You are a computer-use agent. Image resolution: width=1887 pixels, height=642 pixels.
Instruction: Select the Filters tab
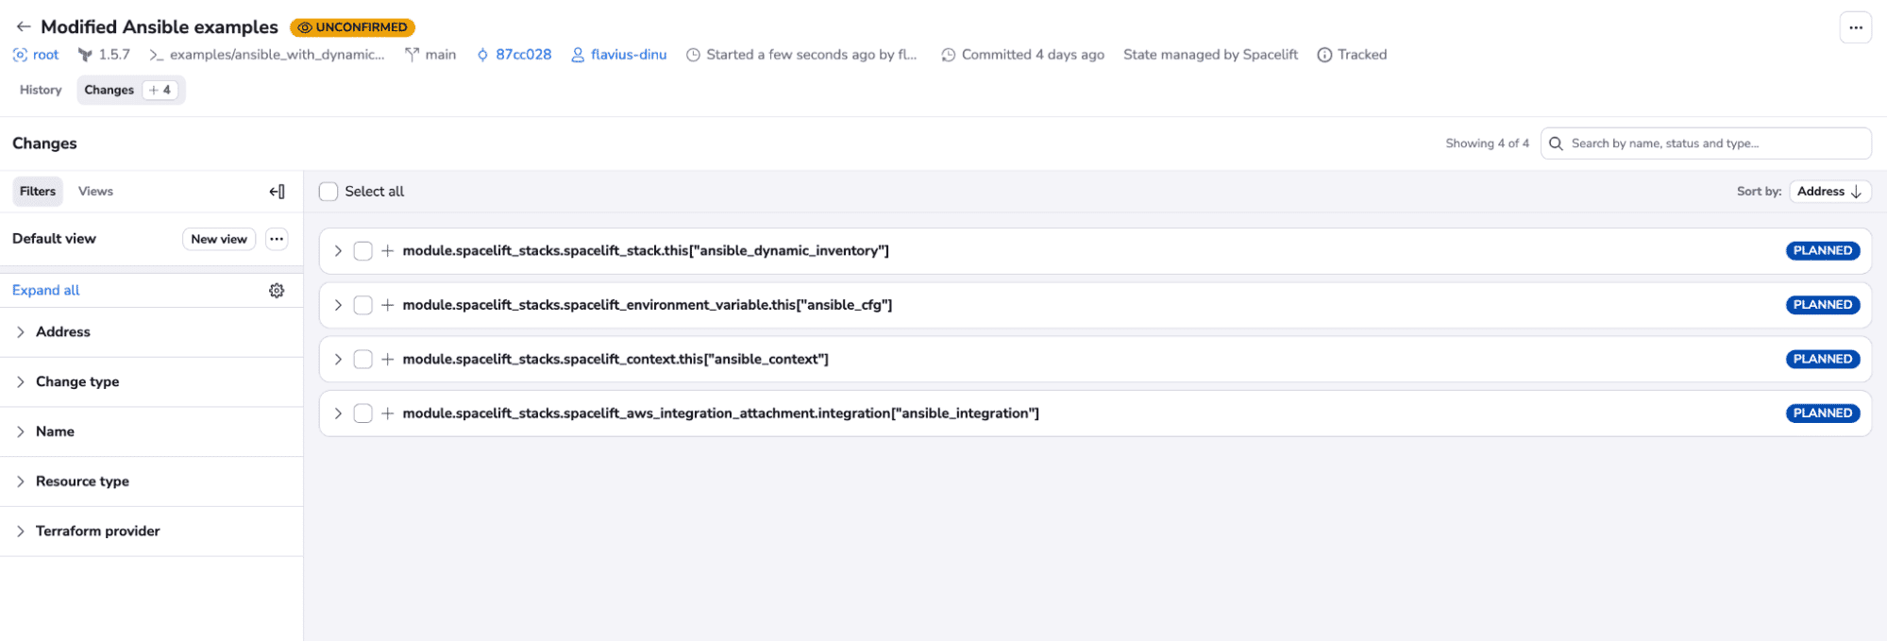[x=38, y=192]
